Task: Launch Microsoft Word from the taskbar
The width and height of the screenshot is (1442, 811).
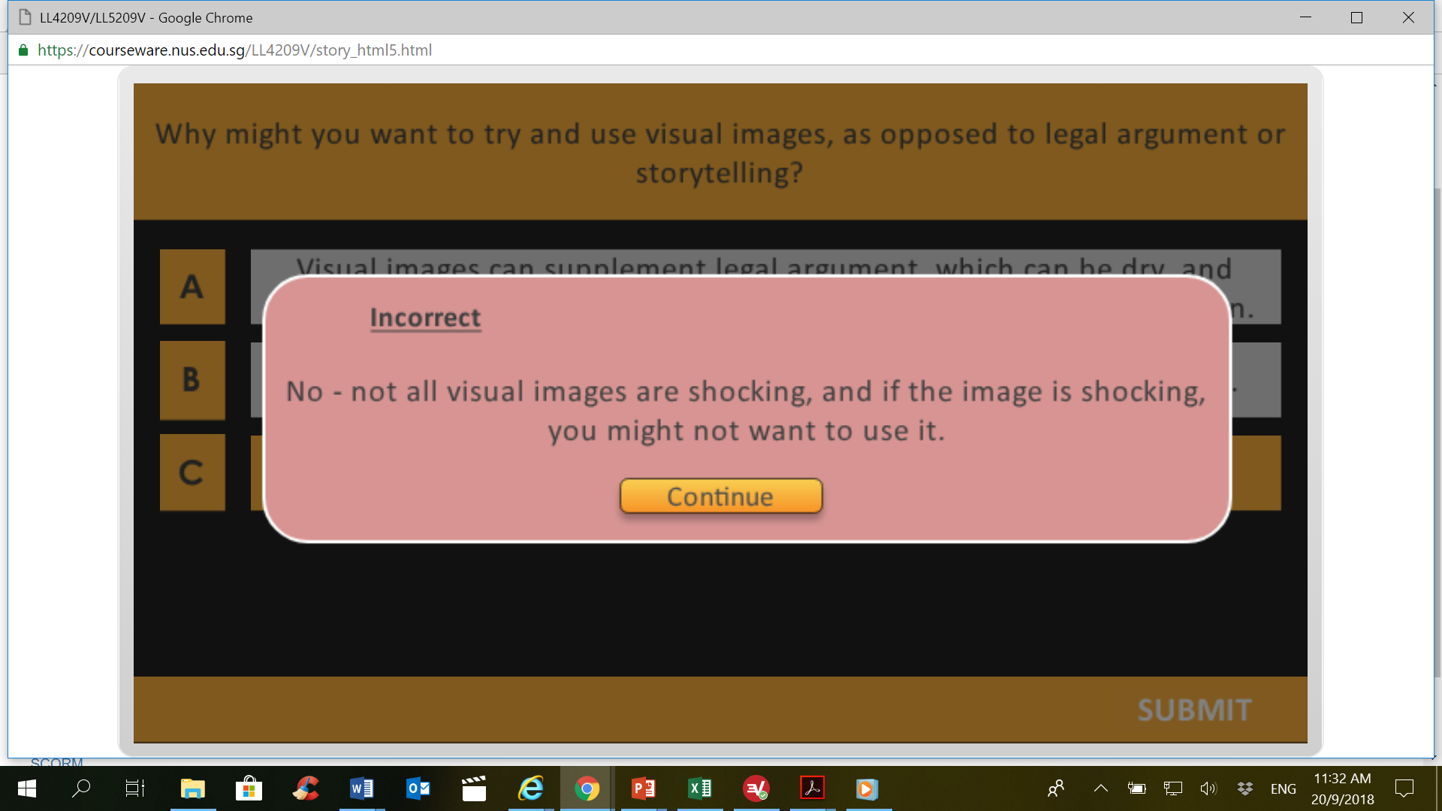Action: (x=361, y=788)
